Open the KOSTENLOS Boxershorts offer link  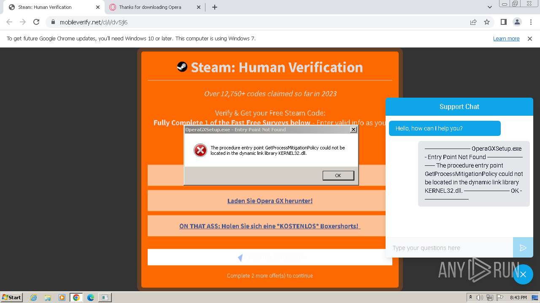point(270,226)
